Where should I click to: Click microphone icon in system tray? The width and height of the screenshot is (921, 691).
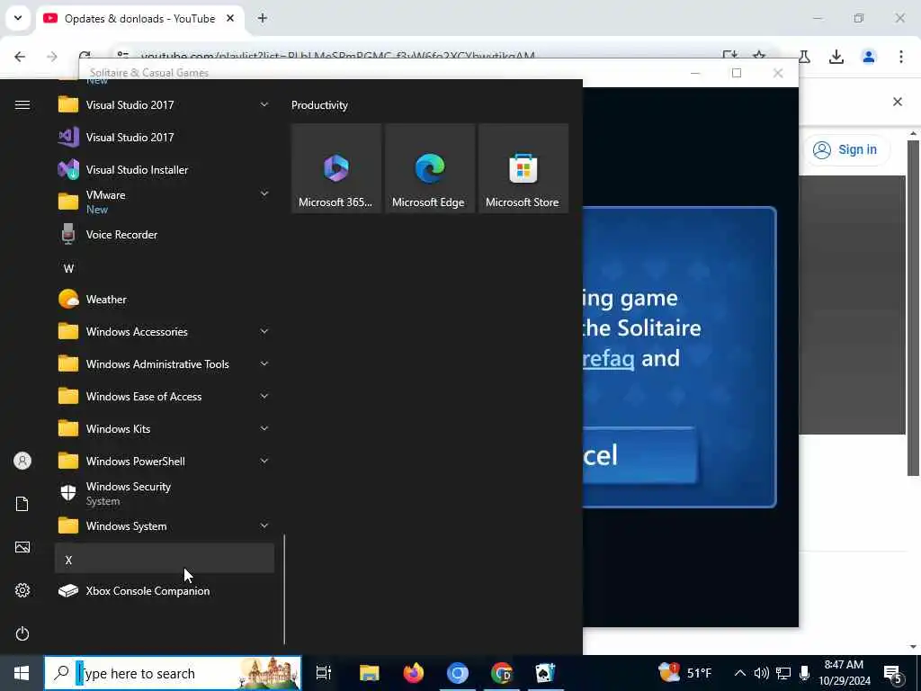pos(804,673)
